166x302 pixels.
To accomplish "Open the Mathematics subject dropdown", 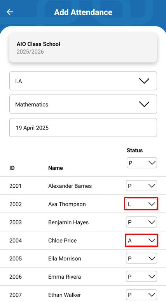I will click(83, 104).
